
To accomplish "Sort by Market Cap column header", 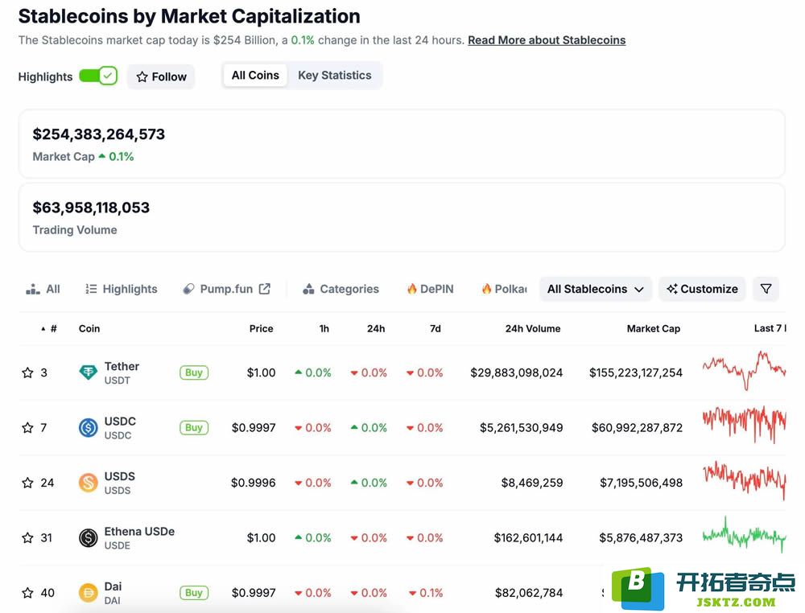I will tap(654, 329).
